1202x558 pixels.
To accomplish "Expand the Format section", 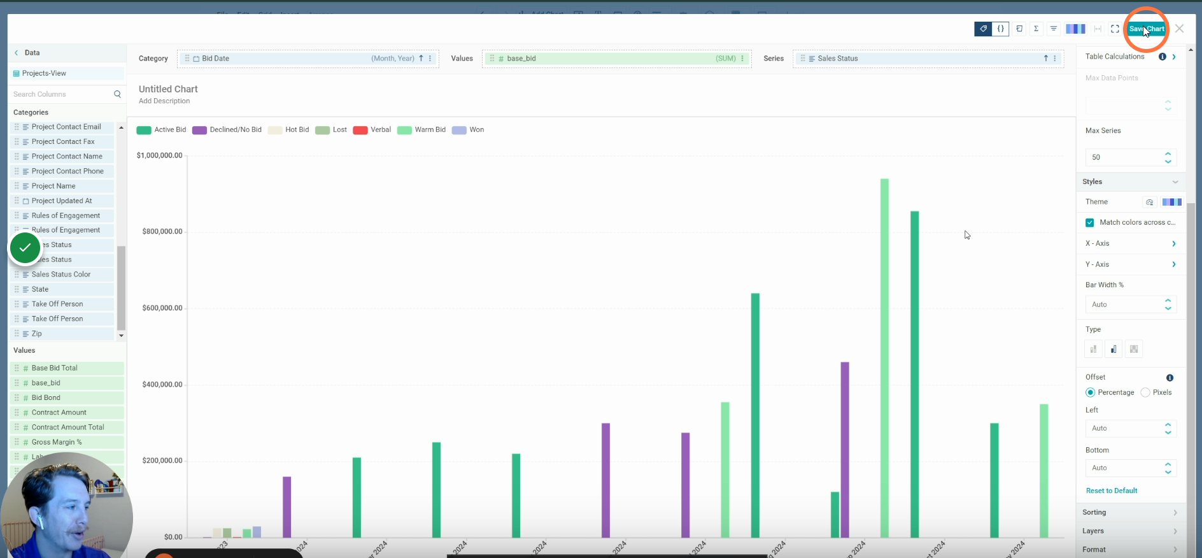I will click(1130, 550).
